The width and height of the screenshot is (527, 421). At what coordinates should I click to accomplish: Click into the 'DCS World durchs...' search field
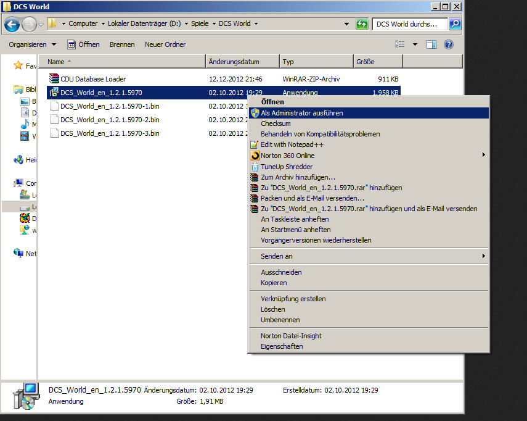pyautogui.click(x=410, y=24)
